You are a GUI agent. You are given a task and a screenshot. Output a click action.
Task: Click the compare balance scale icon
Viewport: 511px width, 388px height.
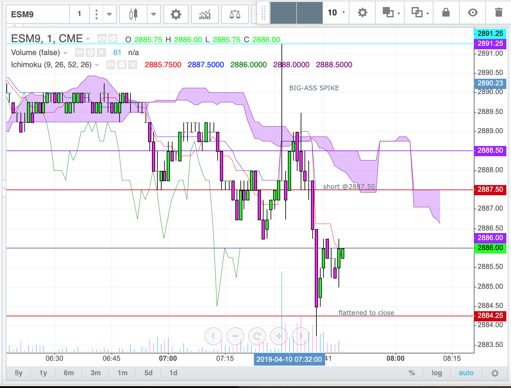point(235,14)
